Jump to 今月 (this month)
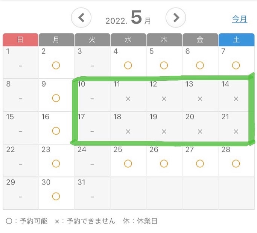The height and width of the screenshot is (233, 257). (x=239, y=19)
